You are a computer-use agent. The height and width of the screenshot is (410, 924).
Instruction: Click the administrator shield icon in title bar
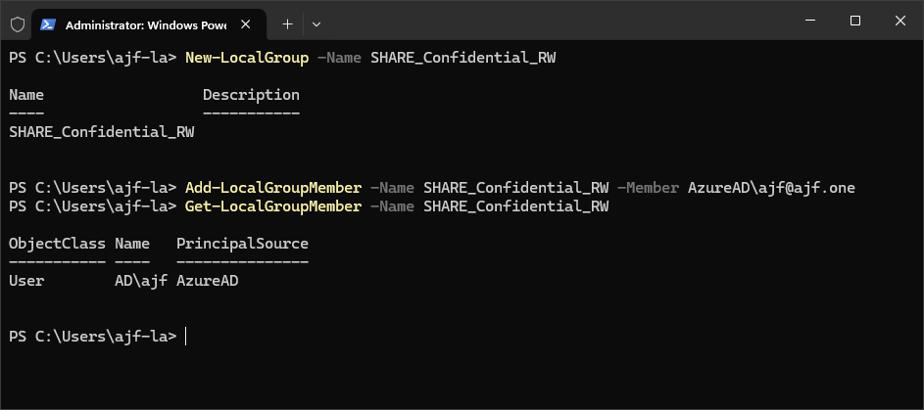point(18,24)
